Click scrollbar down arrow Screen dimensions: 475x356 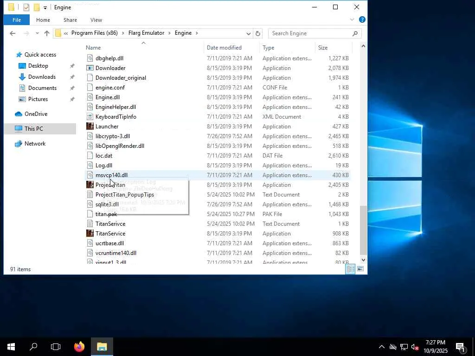(x=363, y=260)
